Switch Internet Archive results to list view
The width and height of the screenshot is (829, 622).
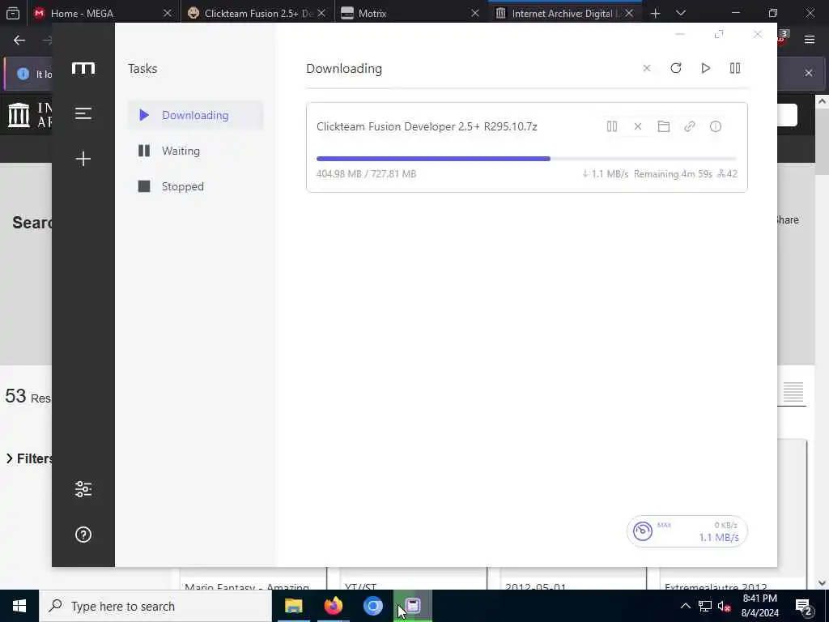(793, 393)
